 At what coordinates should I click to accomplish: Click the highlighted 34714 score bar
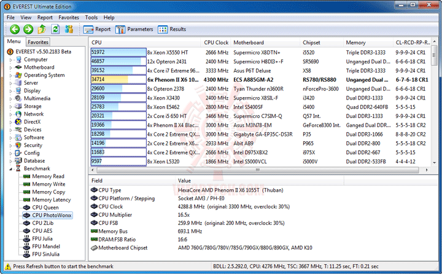[x=118, y=80]
